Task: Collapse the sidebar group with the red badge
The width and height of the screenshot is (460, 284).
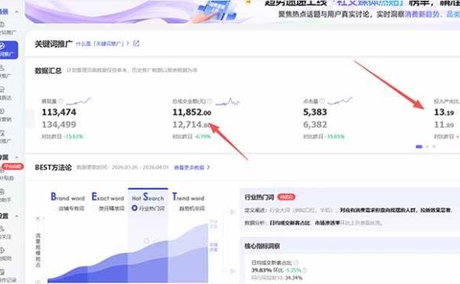Action: pyautogui.click(x=16, y=158)
